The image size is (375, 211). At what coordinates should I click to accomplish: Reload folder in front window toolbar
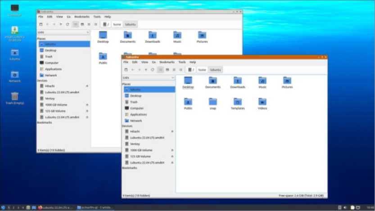pos(153,70)
